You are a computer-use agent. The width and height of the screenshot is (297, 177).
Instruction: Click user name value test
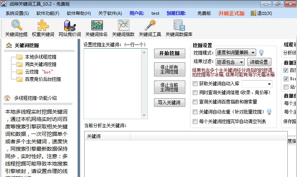(155, 13)
